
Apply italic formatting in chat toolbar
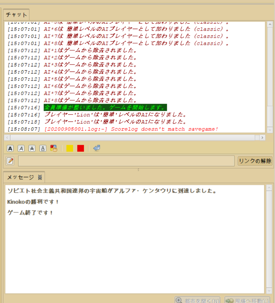pos(21,148)
